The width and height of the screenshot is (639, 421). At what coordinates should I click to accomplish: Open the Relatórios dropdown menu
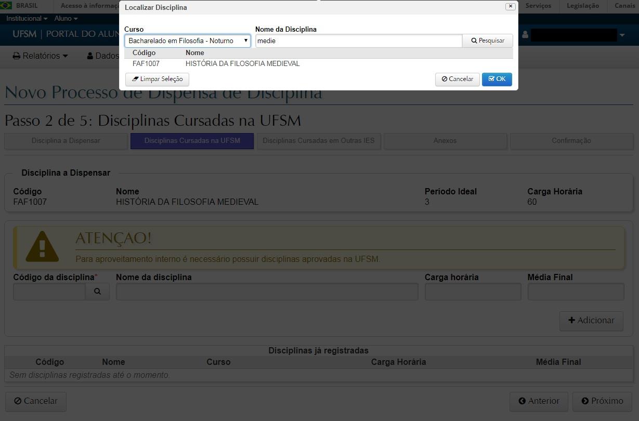click(x=40, y=56)
